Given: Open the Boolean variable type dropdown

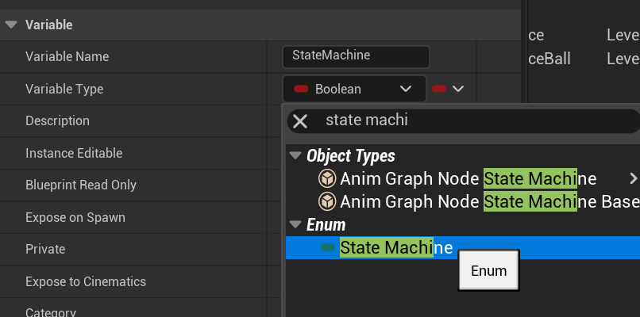Looking at the screenshot, I should tap(354, 90).
